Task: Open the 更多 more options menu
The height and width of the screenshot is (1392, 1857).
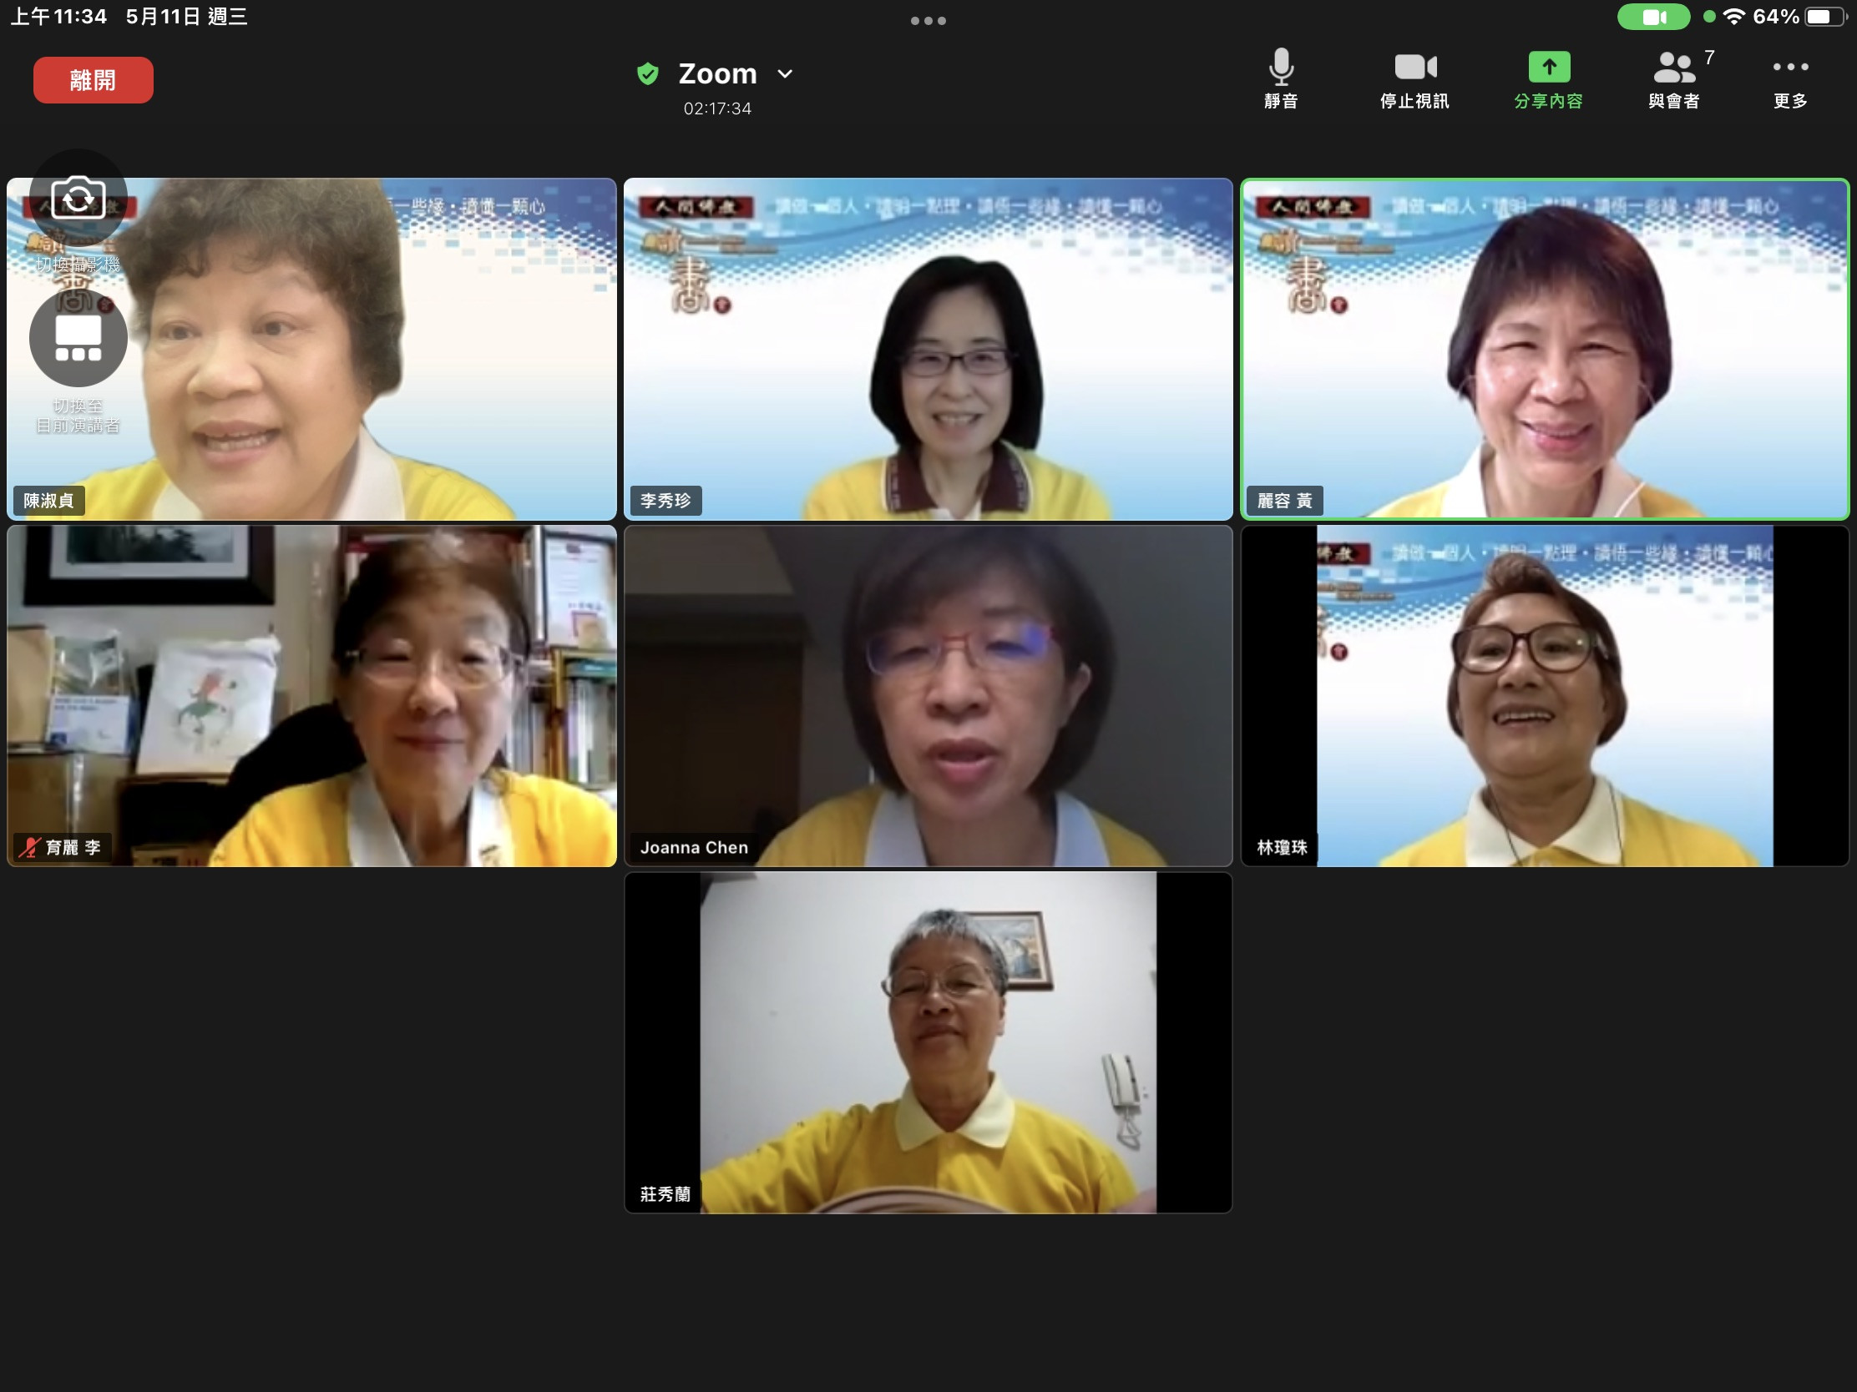Action: (x=1790, y=68)
